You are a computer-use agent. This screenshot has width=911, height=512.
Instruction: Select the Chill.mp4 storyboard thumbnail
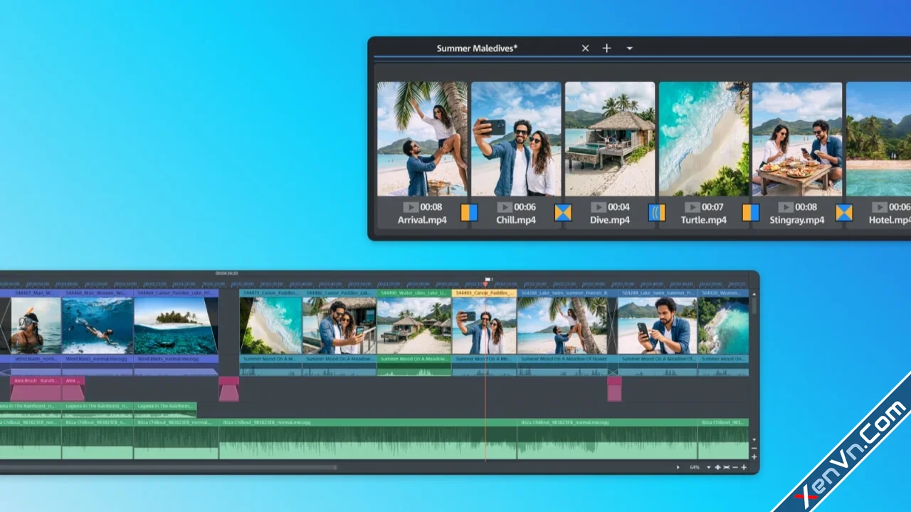point(516,139)
